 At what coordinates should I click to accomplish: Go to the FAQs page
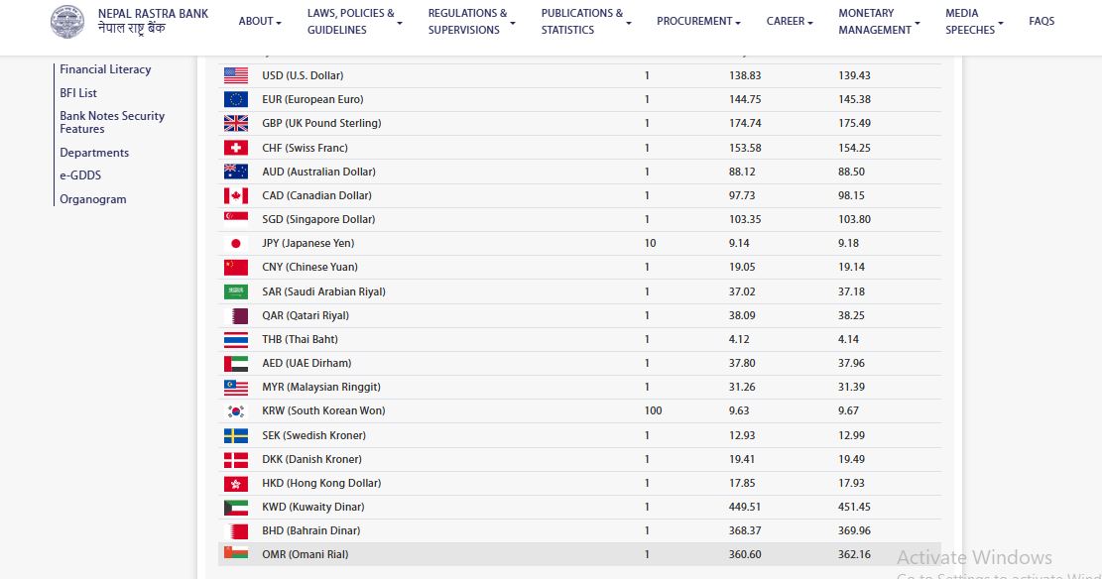click(1041, 22)
